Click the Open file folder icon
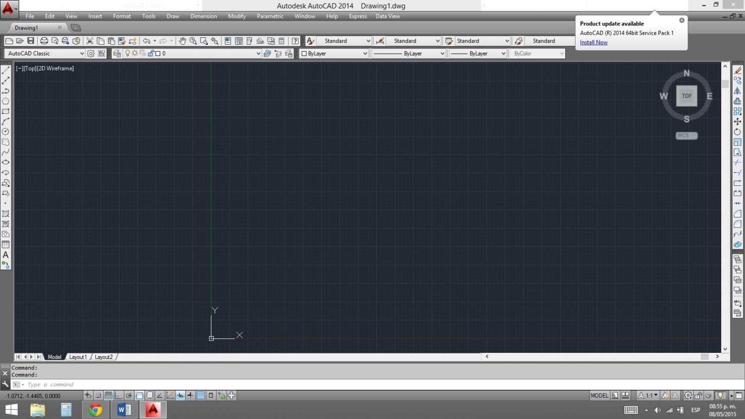Viewport: 745px width, 419px height. pos(20,41)
